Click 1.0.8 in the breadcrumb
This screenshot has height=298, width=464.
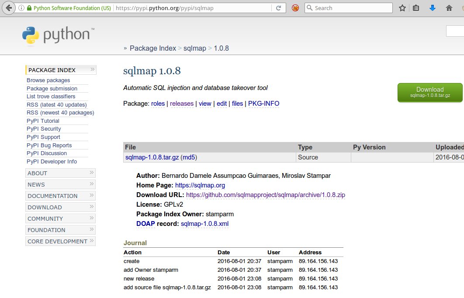(222, 48)
